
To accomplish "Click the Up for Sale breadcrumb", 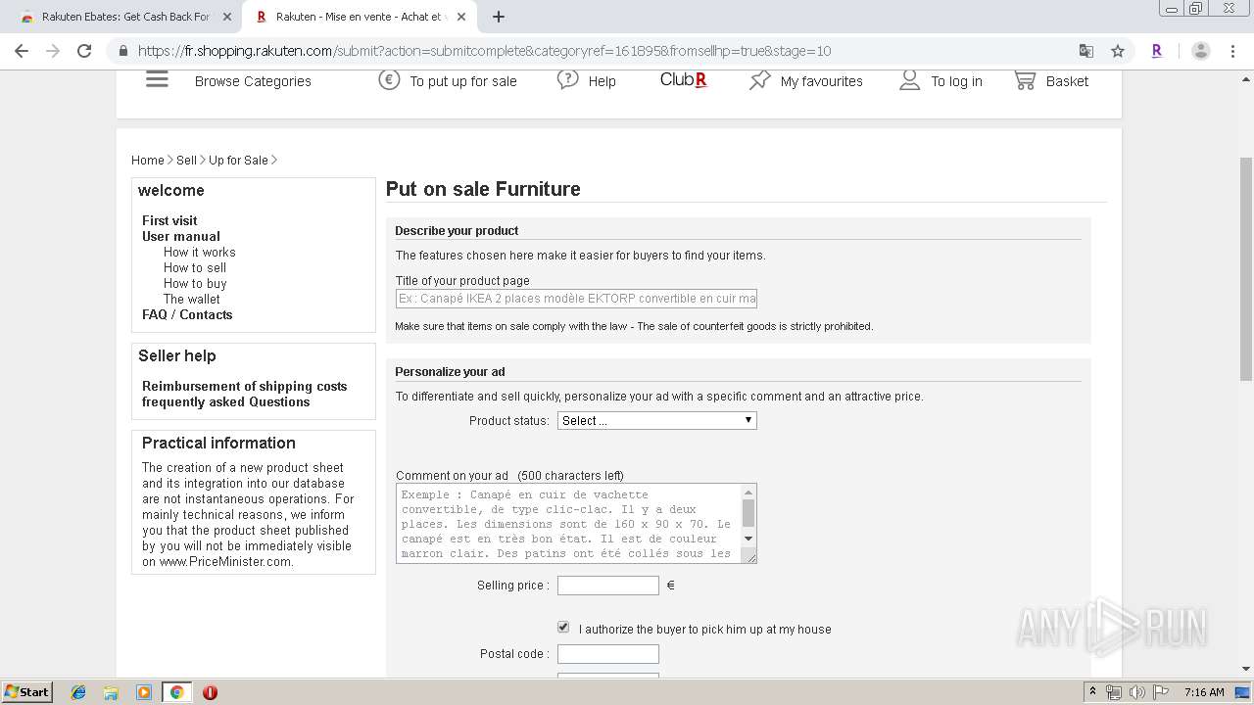I will [238, 161].
